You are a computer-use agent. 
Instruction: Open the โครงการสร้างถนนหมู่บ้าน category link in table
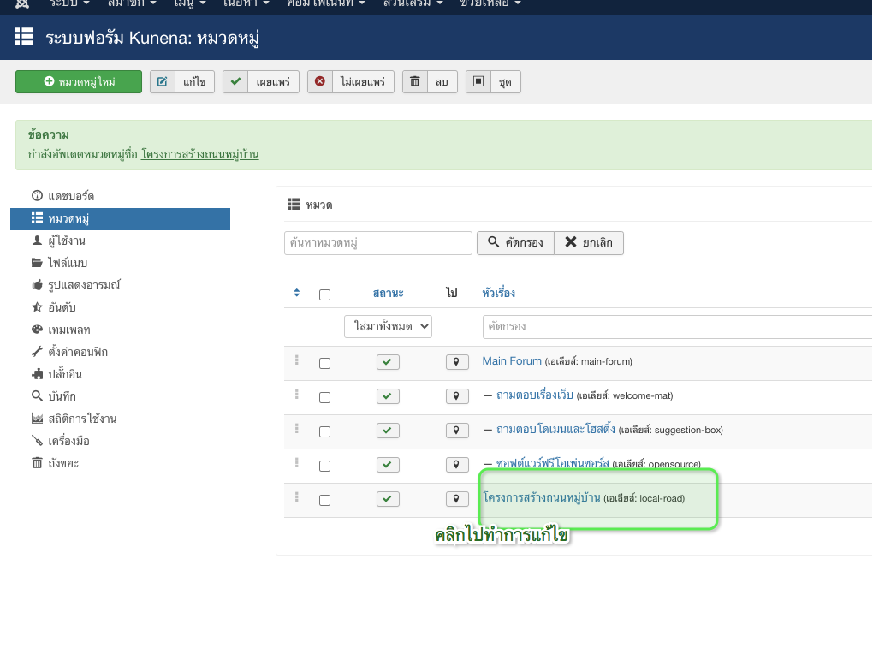[x=542, y=497]
